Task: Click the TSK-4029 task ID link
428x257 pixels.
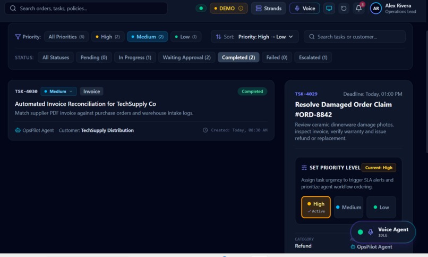Action: tap(306, 94)
